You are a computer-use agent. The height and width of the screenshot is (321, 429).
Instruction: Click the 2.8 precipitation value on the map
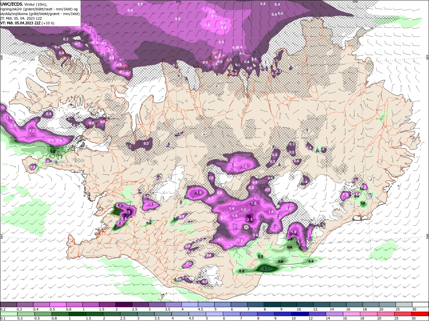click(124, 219)
